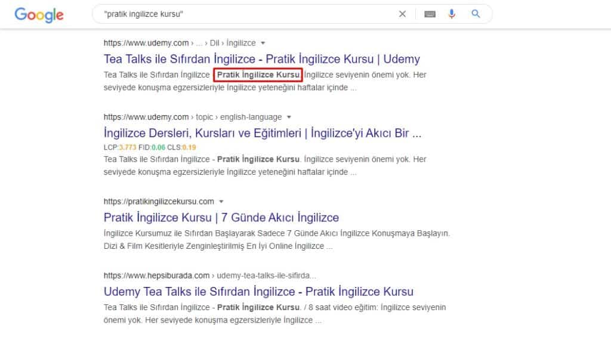Click the red-boxed Pratik İngilizce Kursu text
The height and width of the screenshot is (346, 611).
pos(258,75)
